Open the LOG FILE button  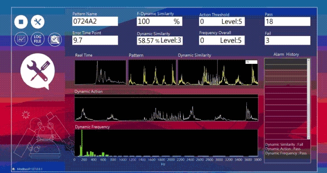pyautogui.click(x=38, y=39)
